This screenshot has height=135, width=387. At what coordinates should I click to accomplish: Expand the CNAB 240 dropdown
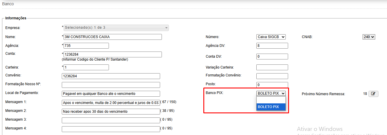369,37
